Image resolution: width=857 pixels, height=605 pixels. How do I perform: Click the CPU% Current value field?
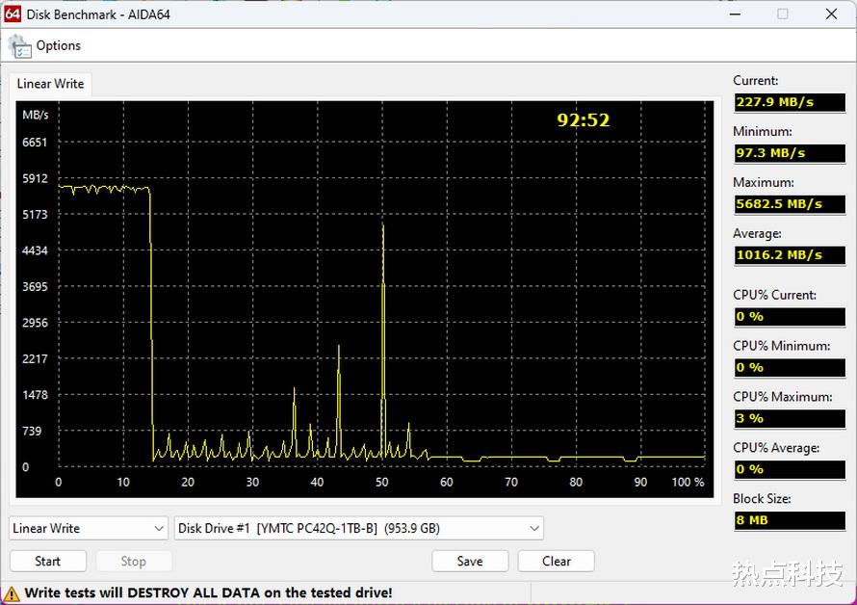tap(790, 317)
